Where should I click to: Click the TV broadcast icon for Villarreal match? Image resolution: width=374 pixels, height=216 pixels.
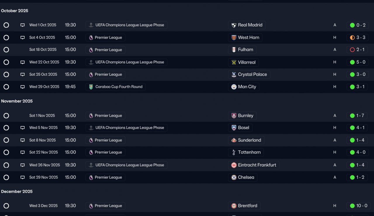pos(22,62)
